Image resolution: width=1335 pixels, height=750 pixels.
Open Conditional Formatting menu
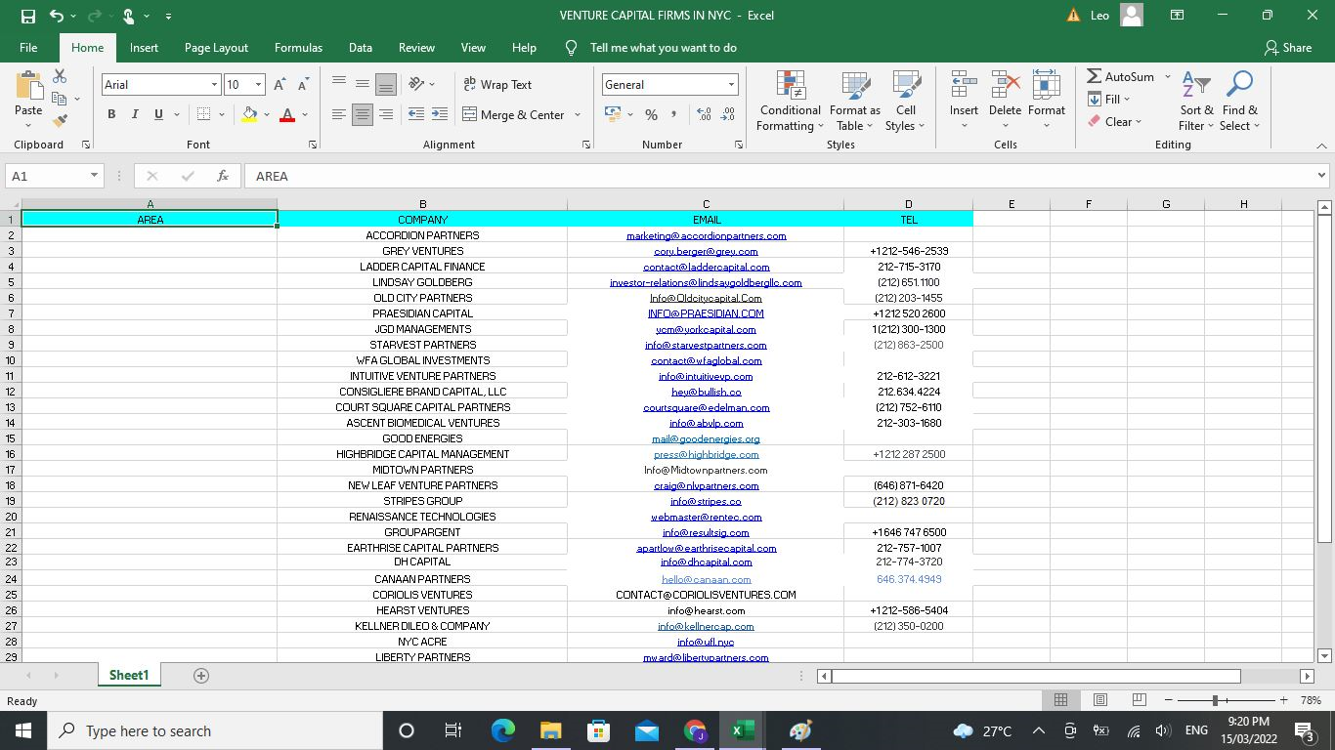point(791,102)
